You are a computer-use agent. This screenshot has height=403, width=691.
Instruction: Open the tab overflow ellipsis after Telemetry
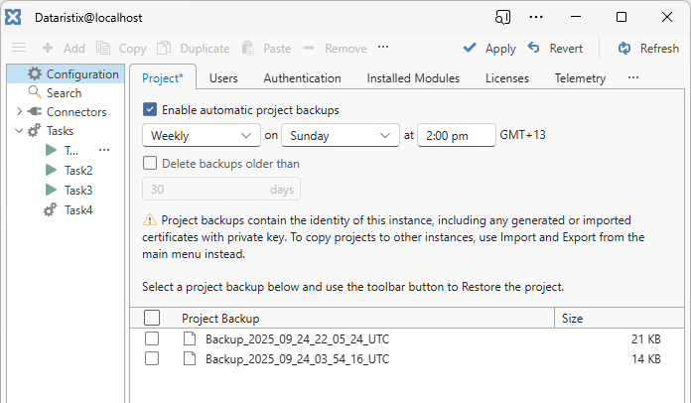pos(633,77)
